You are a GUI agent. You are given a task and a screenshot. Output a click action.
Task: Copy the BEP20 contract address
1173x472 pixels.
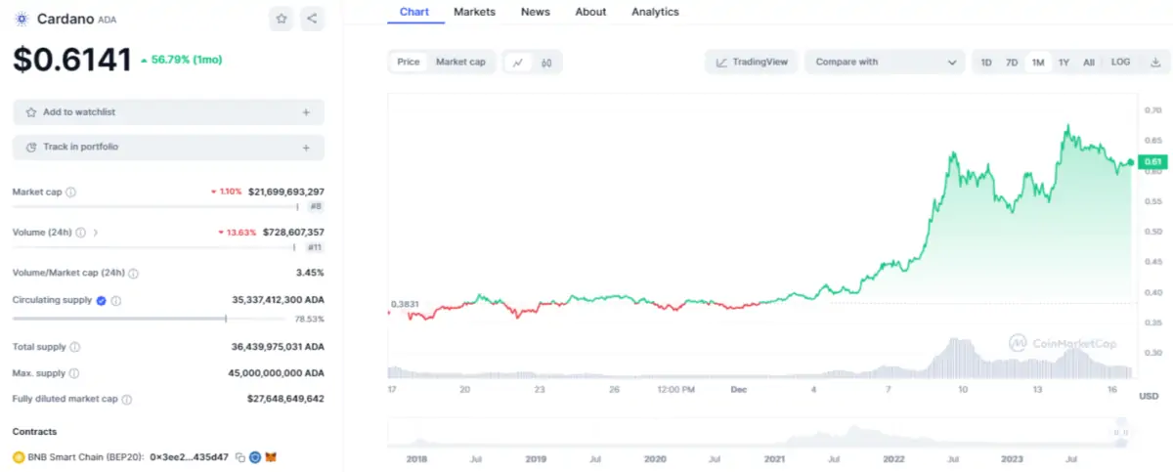tap(240, 456)
